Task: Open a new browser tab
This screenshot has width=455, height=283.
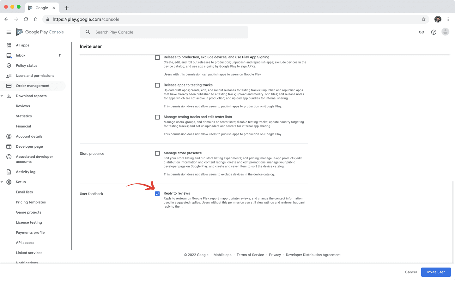Action: coord(67,8)
